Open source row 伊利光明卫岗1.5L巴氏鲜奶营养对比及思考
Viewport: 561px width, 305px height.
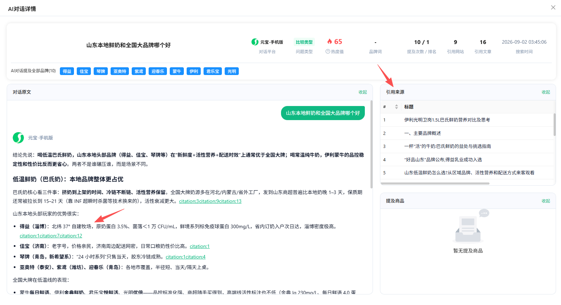[x=467, y=120]
